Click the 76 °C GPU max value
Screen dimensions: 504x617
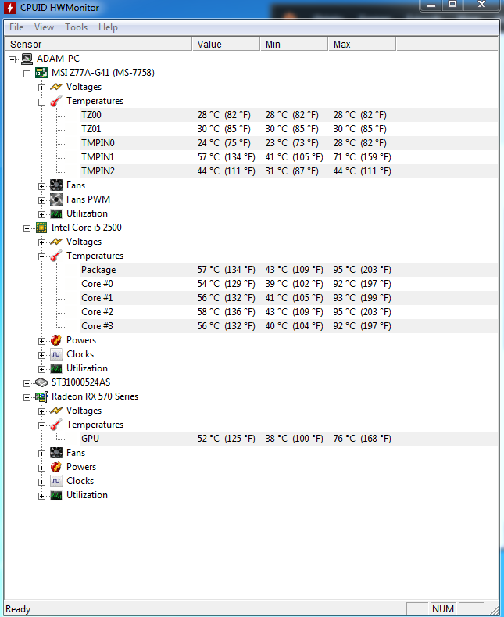(x=362, y=439)
